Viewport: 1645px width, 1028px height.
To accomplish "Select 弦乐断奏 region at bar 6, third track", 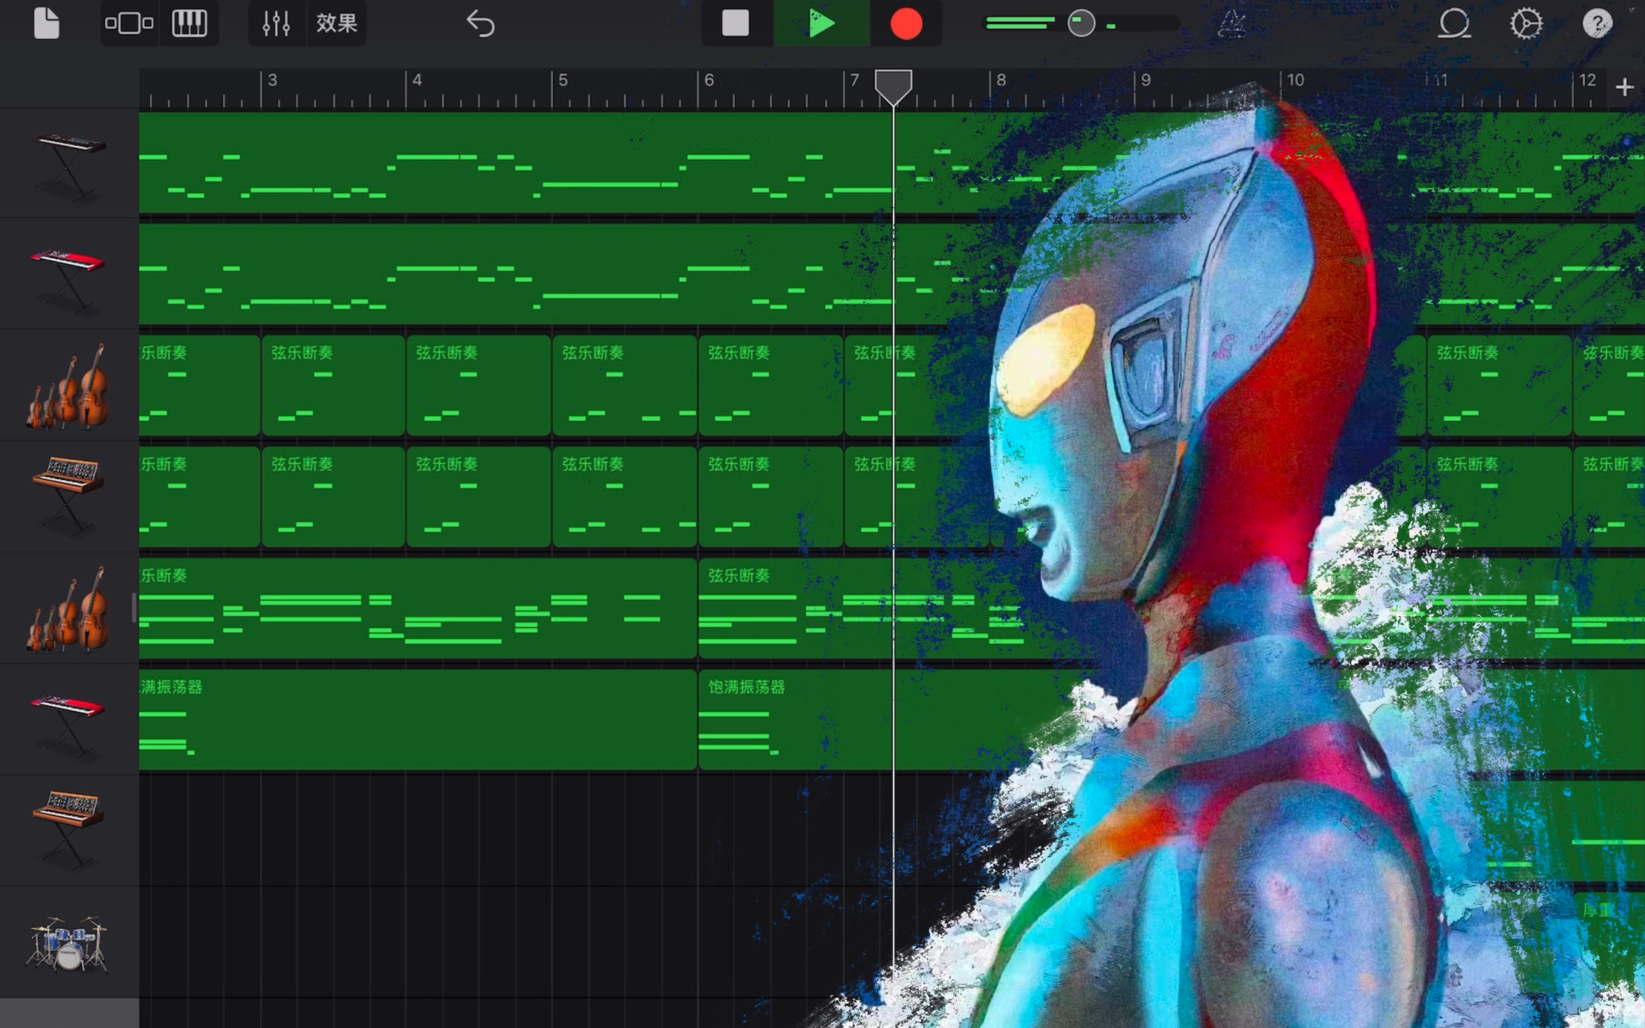I will 771,385.
